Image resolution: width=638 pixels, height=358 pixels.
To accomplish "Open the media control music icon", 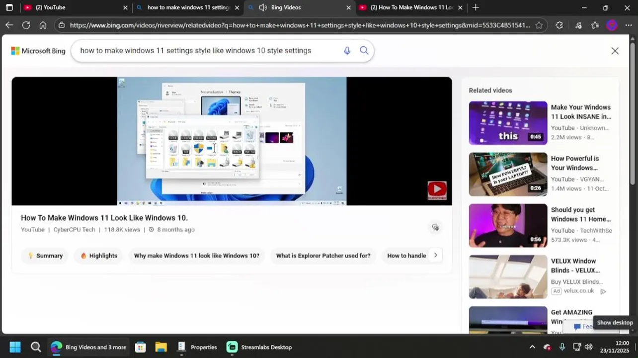I will click(578, 25).
